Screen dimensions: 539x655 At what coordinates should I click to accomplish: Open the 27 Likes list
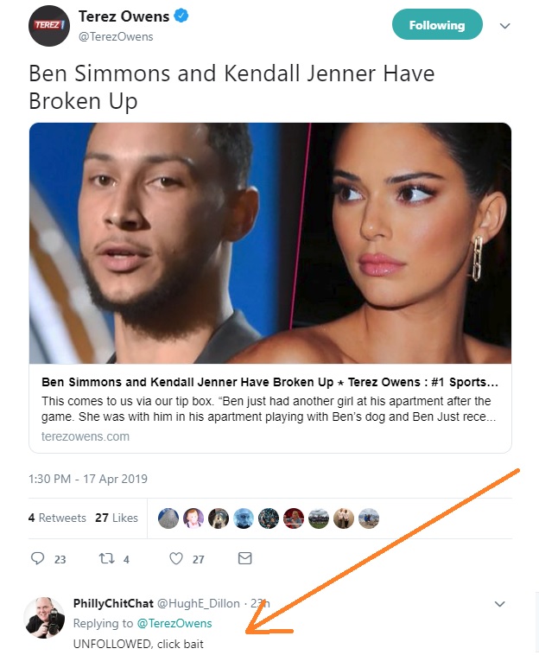(x=117, y=518)
